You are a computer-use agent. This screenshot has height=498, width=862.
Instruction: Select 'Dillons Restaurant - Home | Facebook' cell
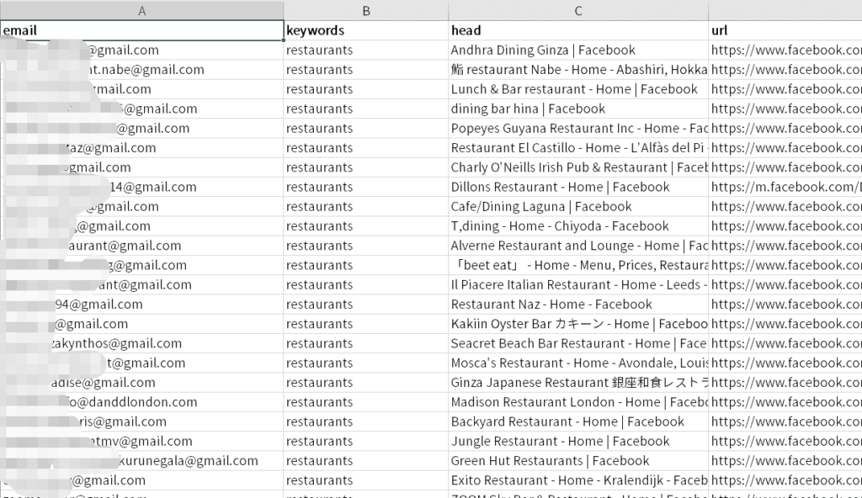578,187
